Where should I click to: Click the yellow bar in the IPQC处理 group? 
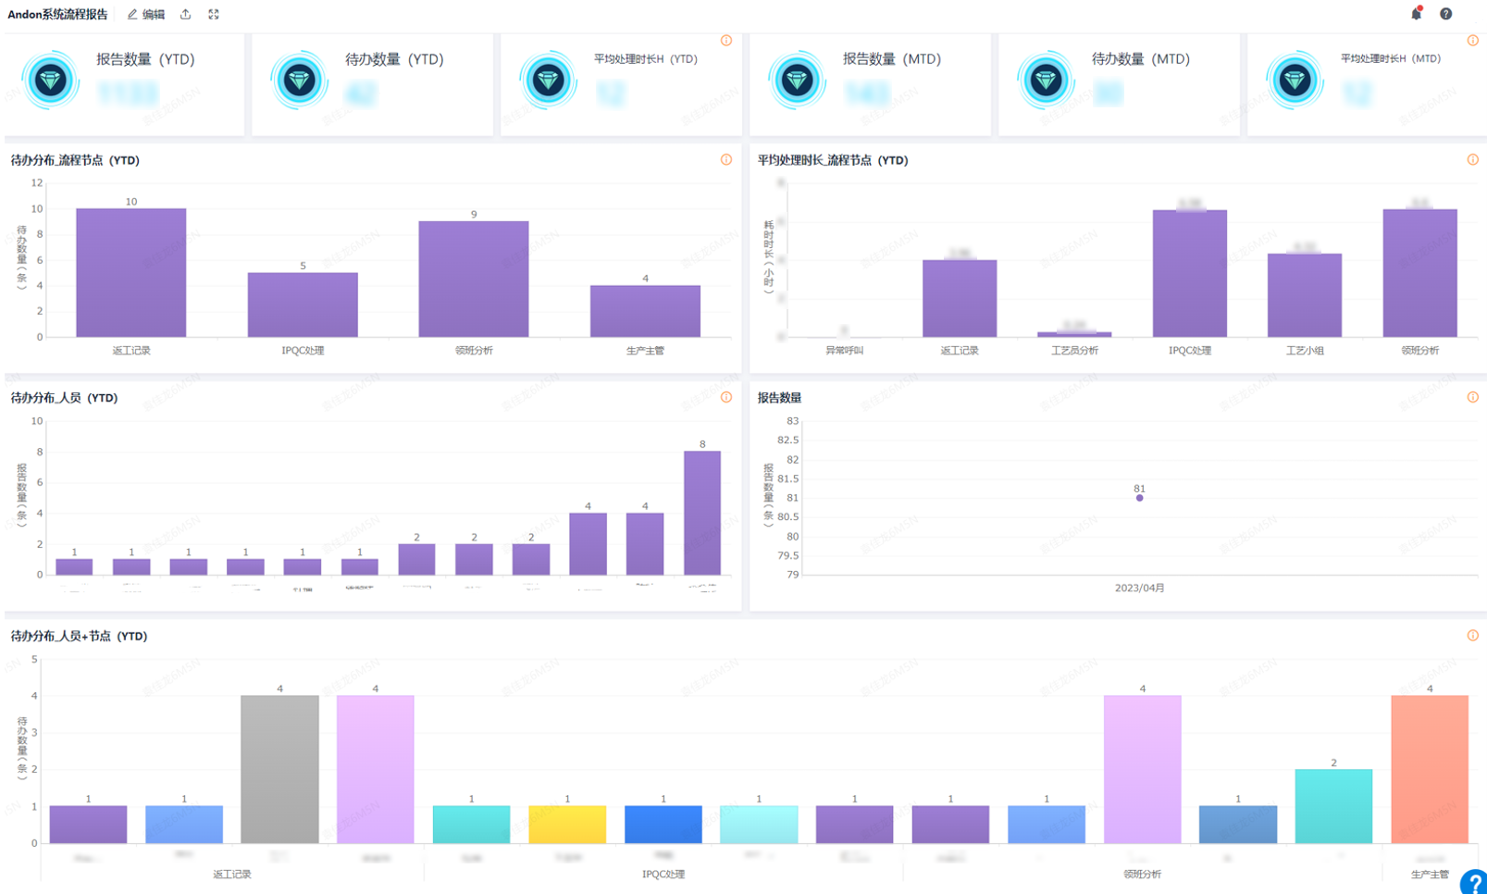[567, 824]
